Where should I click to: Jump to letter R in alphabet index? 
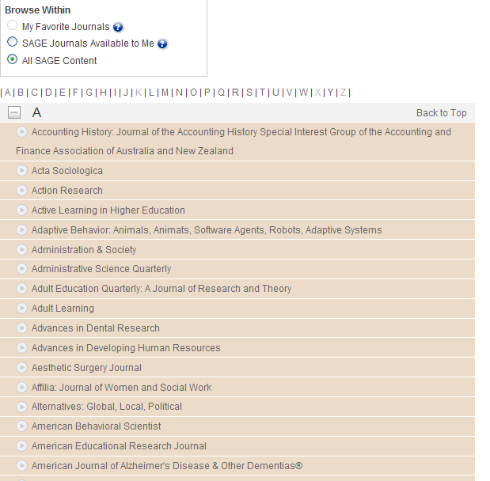click(x=235, y=93)
